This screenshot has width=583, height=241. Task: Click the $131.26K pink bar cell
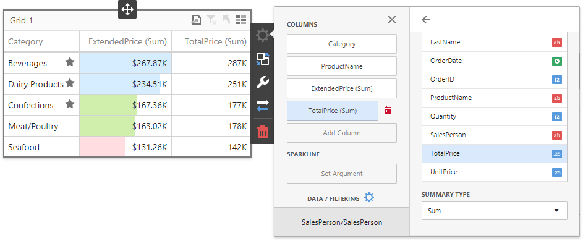click(126, 147)
